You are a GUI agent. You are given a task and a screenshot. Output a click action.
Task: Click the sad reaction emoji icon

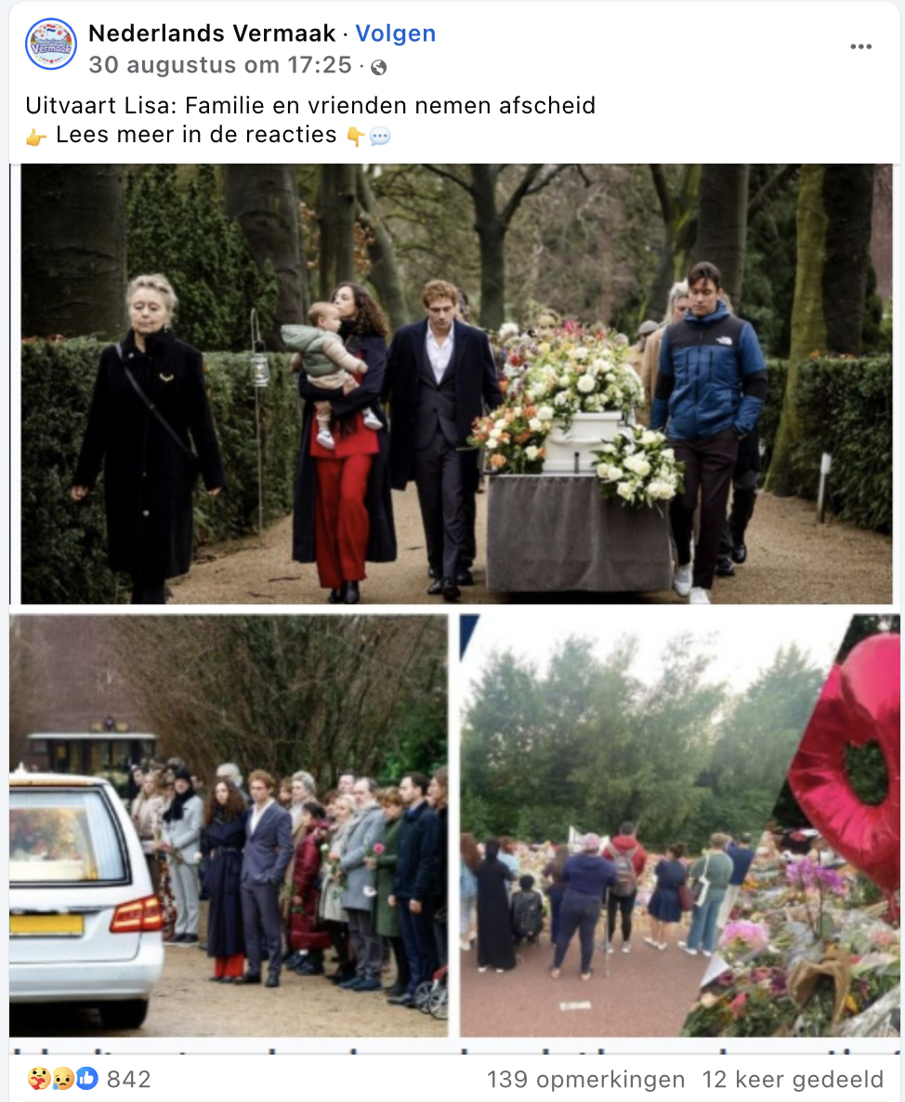point(62,1078)
